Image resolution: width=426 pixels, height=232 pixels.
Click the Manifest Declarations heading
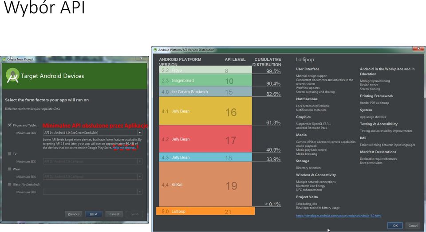(x=378, y=152)
